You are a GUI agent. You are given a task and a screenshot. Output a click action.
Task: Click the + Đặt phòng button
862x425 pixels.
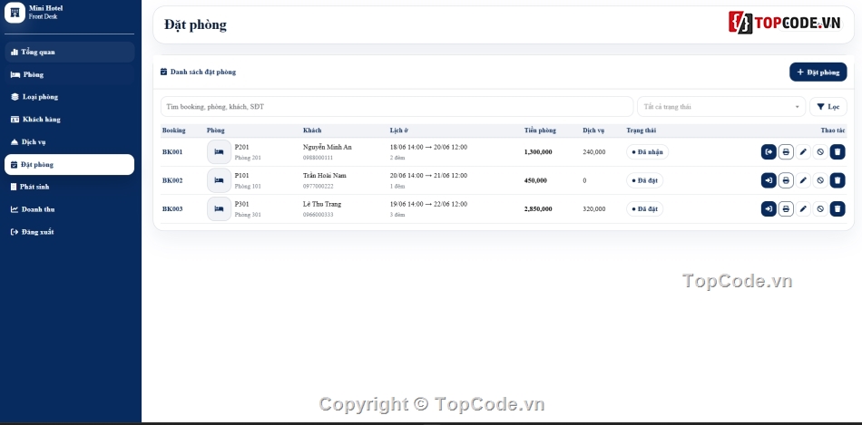tap(818, 72)
